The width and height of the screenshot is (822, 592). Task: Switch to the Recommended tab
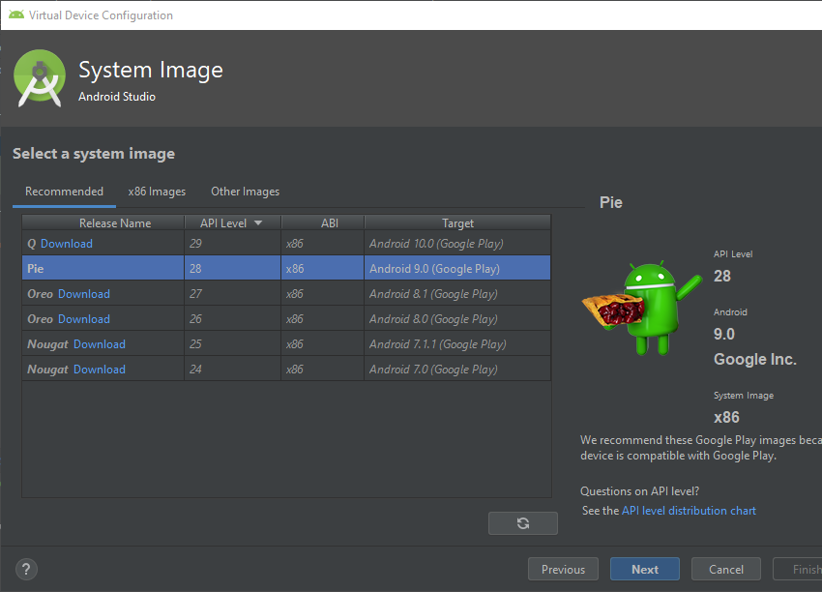[x=64, y=192]
